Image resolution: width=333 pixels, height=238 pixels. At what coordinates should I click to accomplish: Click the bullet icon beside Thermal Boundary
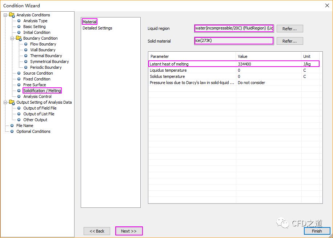point(26,56)
